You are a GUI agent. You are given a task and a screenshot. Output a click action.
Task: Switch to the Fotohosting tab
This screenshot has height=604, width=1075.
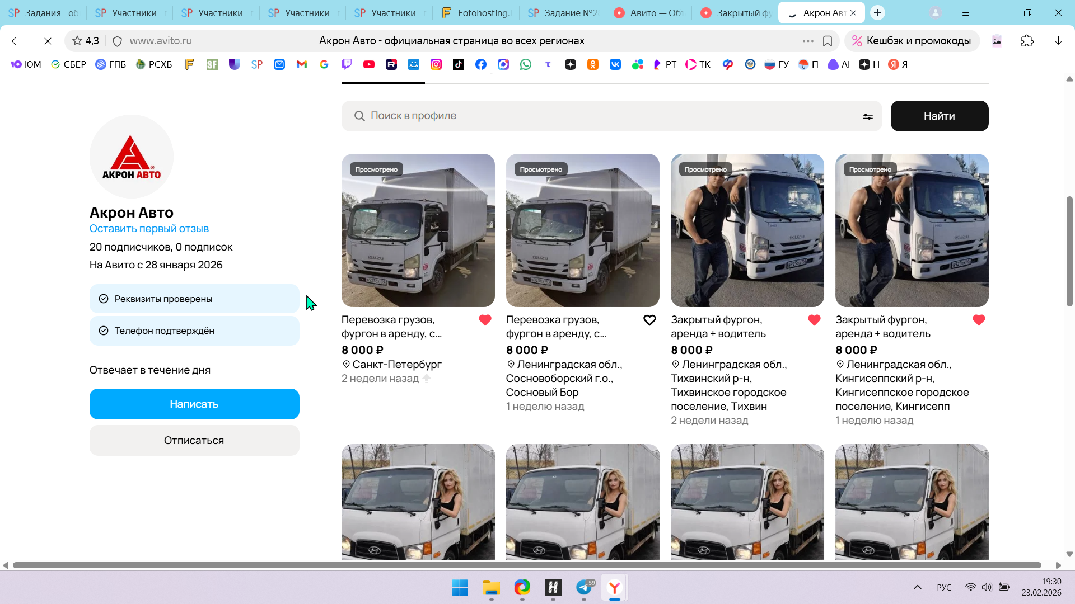click(476, 12)
